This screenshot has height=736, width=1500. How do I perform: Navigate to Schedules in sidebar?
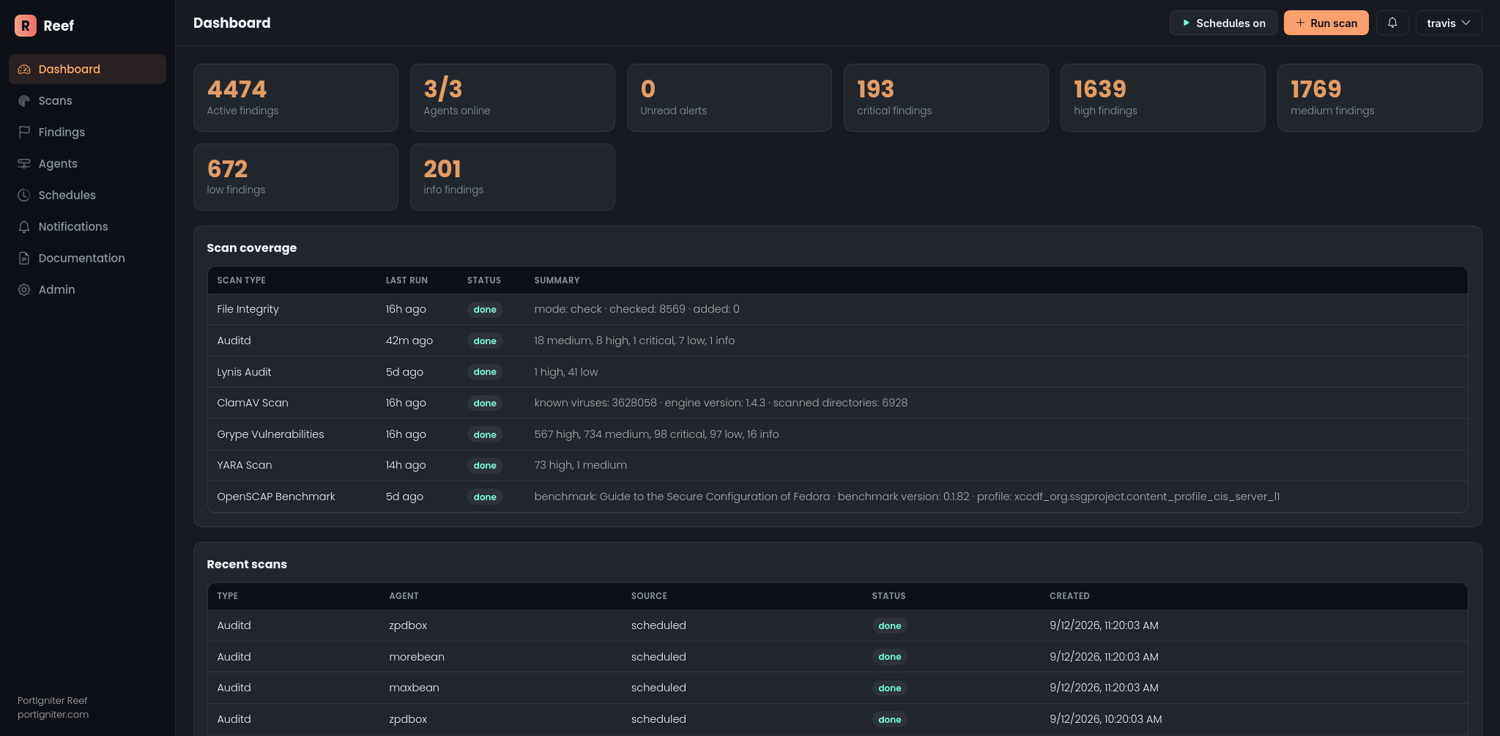pyautogui.click(x=87, y=196)
